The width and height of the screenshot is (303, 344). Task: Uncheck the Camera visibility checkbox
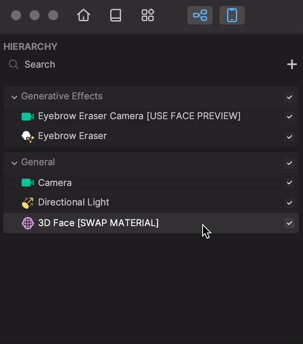tap(289, 183)
